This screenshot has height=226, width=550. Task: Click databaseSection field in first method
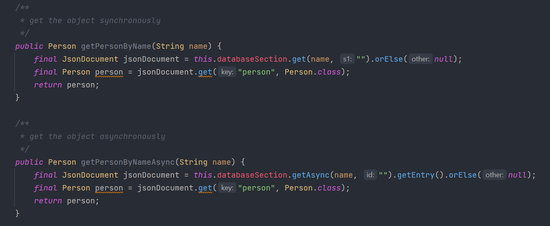click(x=253, y=59)
